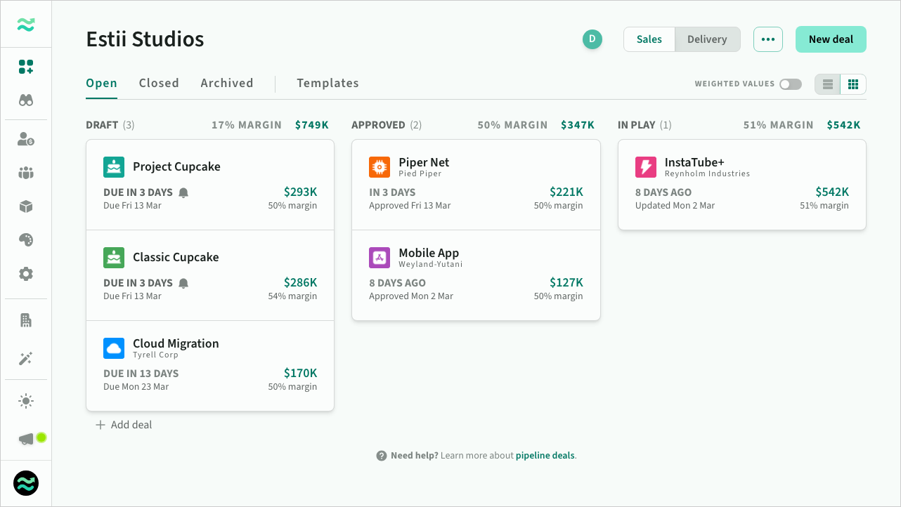Select the Delivery segment button
Image resolution: width=901 pixels, height=507 pixels.
tap(707, 39)
